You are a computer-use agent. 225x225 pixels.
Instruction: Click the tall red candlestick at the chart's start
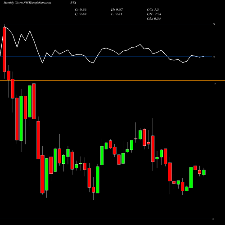[x=4, y=49]
